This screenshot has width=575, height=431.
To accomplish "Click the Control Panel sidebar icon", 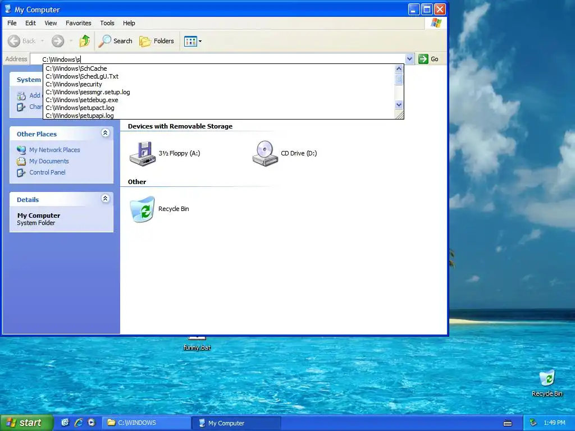I will [21, 173].
